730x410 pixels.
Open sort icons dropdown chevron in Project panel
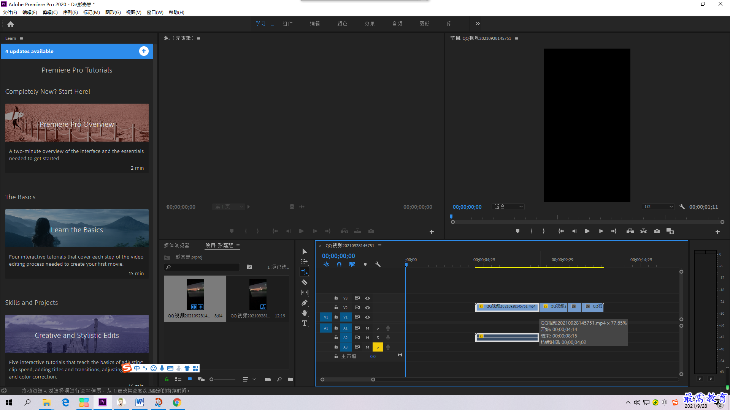pyautogui.click(x=254, y=379)
